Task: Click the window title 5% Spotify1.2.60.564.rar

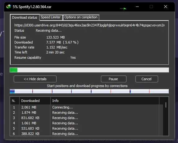Action: pos(32,7)
